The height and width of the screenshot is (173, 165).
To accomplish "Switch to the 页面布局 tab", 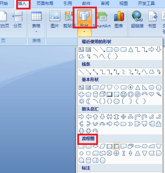I will [45, 4].
